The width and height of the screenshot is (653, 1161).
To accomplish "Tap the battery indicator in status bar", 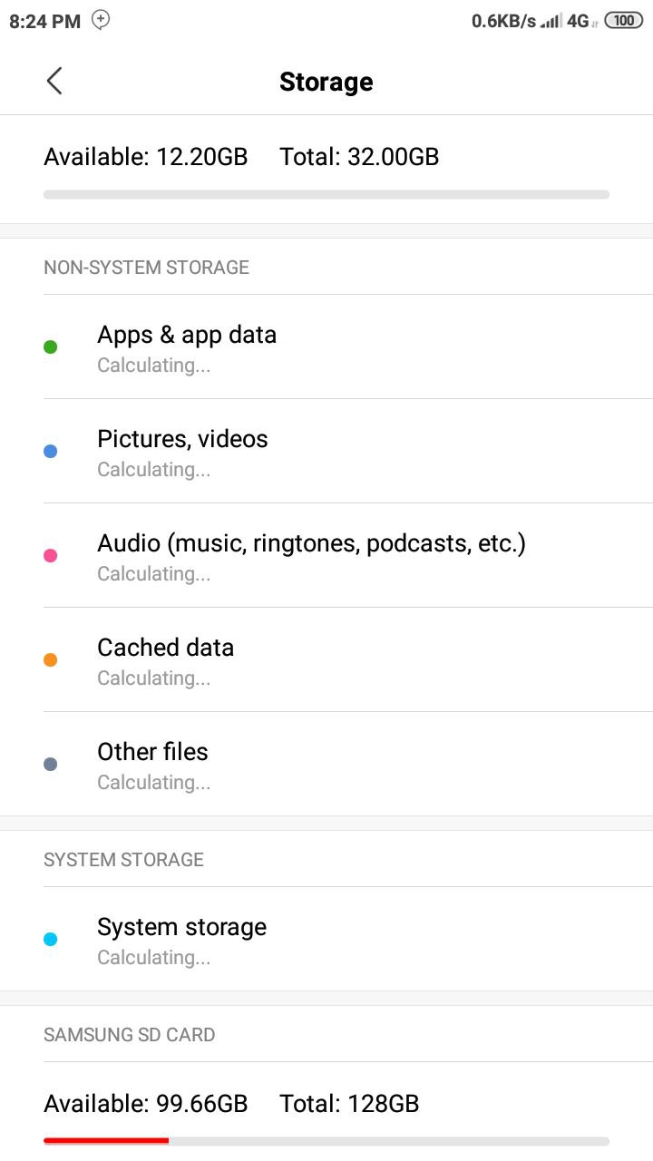I will tap(623, 20).
